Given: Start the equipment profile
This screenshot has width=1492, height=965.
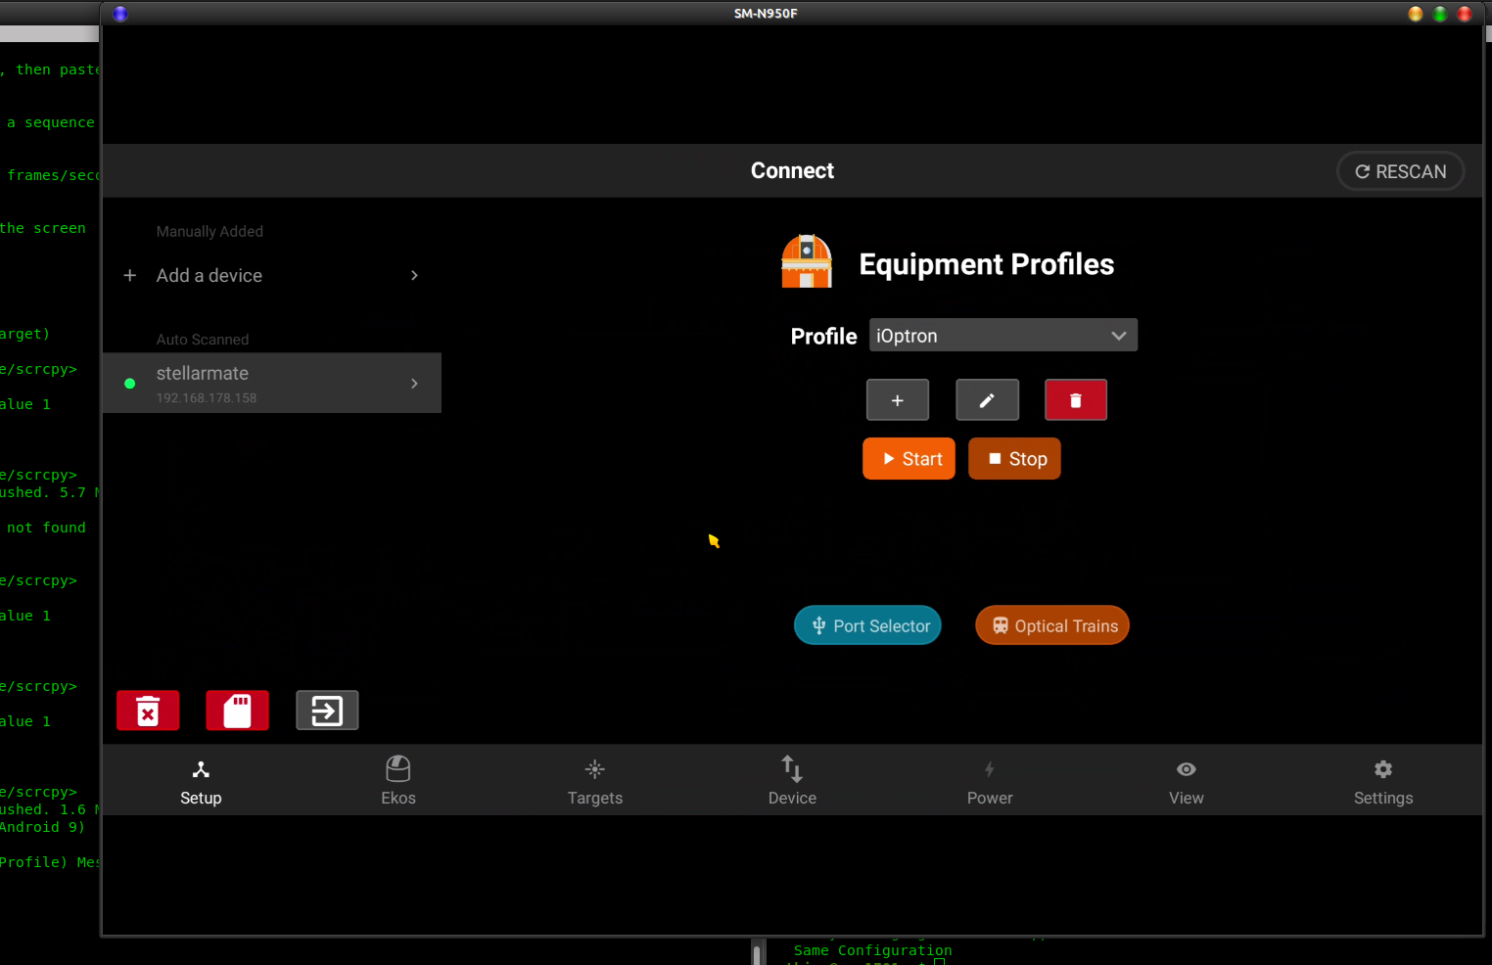Looking at the screenshot, I should coord(909,459).
